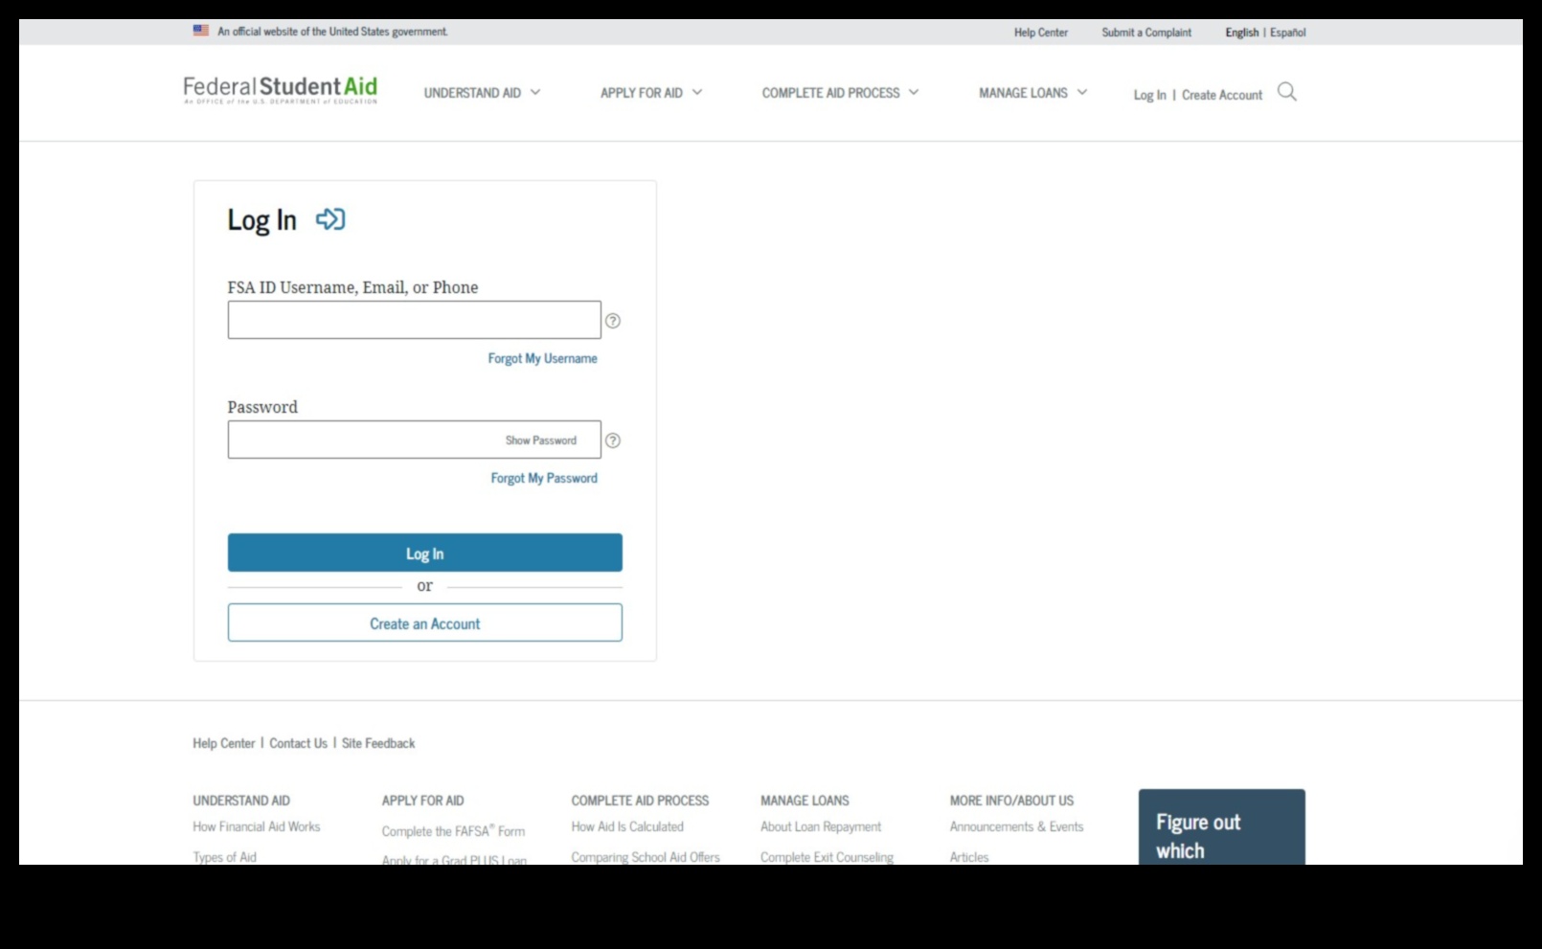1542x949 pixels.
Task: Switch language to Español
Action: [1288, 32]
